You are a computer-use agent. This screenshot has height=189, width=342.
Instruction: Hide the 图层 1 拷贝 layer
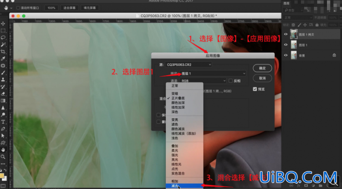(286, 34)
